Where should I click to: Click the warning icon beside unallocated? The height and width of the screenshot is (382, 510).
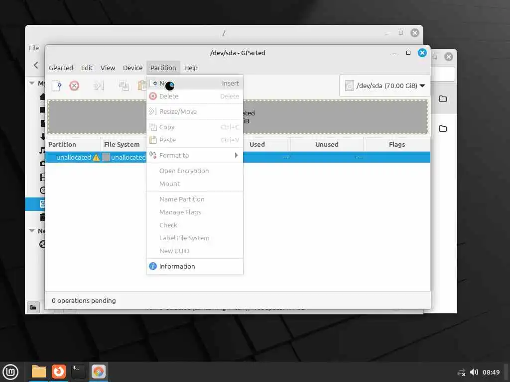coord(96,158)
